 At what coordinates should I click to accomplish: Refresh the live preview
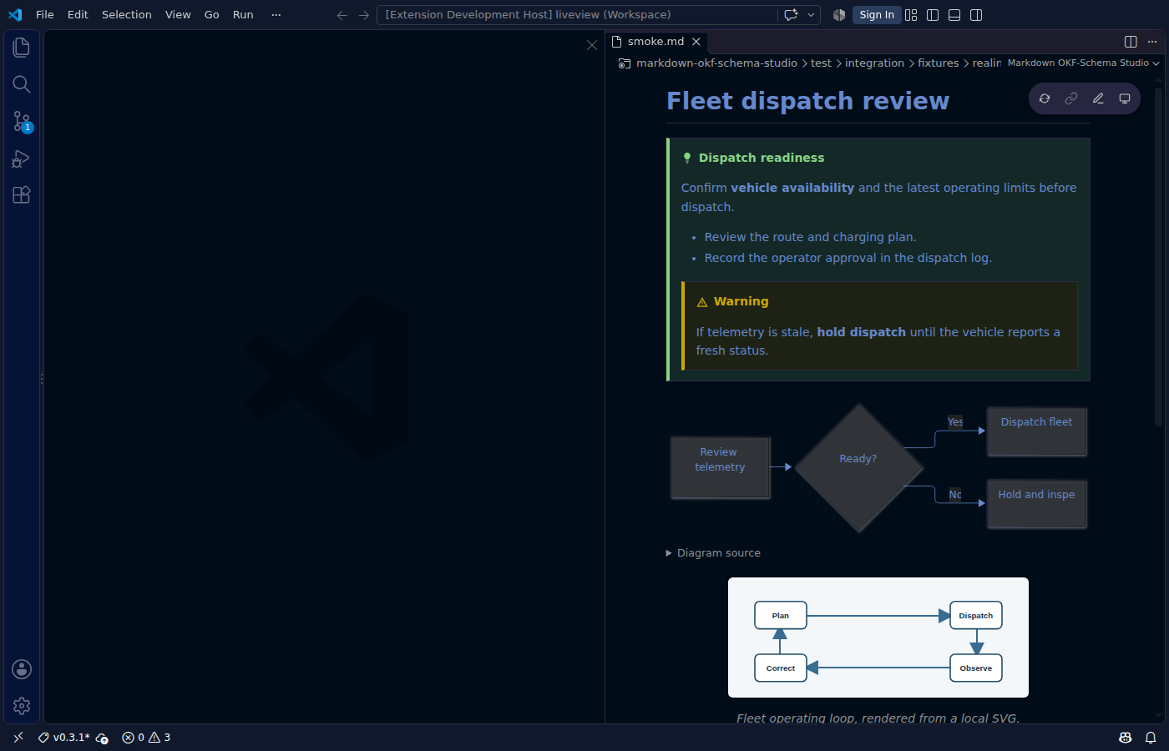1045,98
